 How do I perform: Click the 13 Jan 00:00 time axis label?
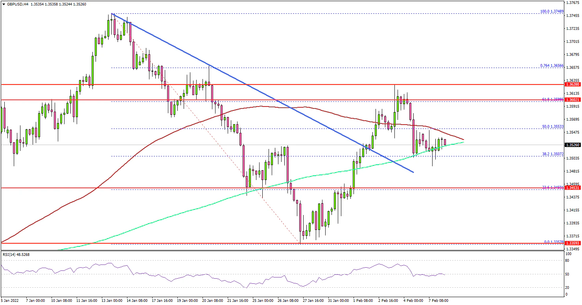coord(112,300)
